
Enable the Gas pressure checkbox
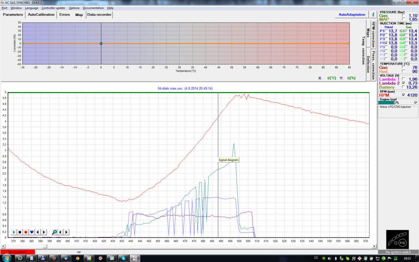pos(404,15)
